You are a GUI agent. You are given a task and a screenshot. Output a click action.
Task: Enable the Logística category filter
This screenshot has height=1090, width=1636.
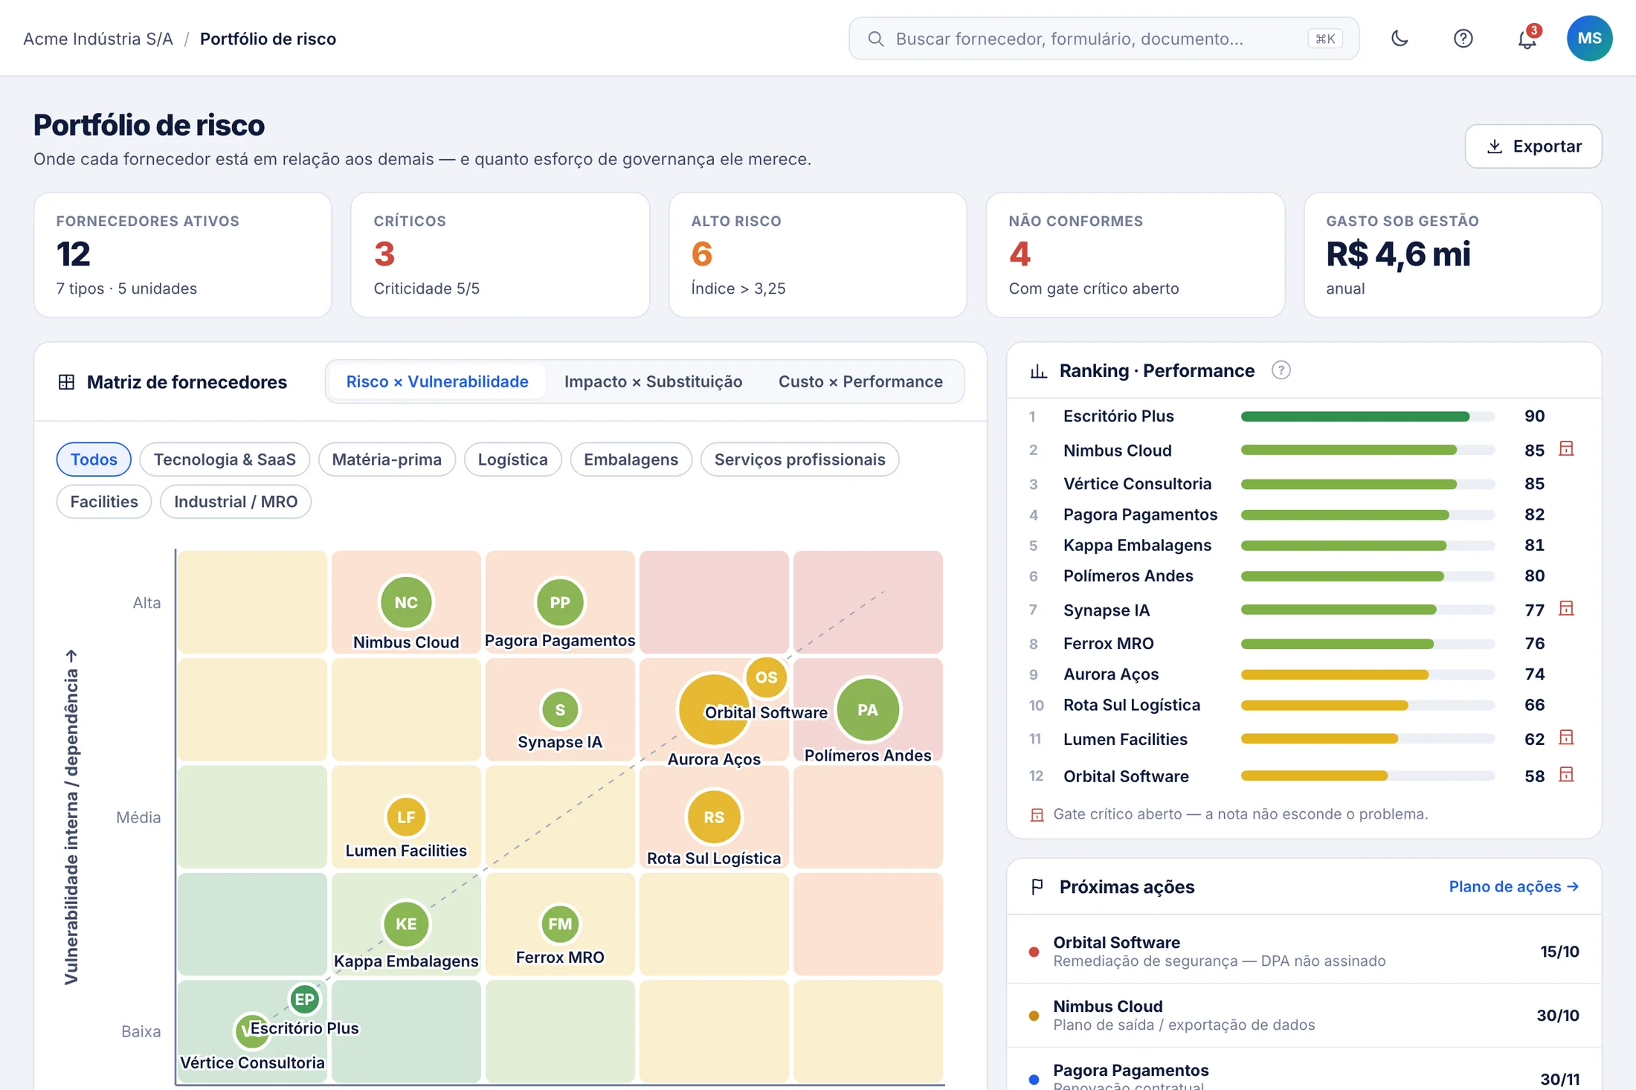click(512, 459)
